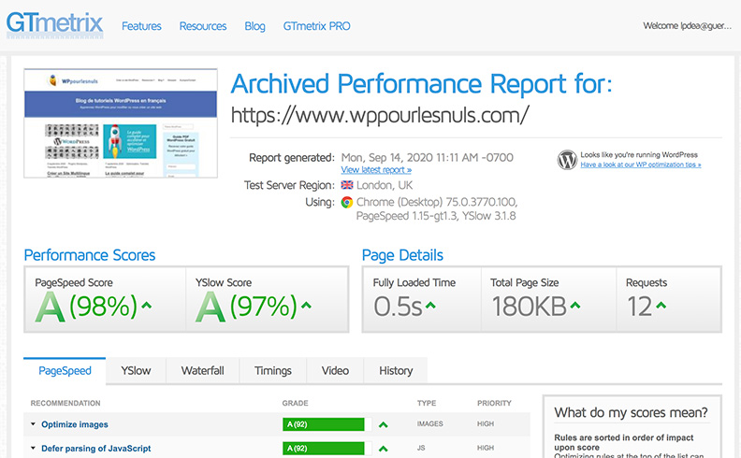Click What do my scores mean heading
741x458 pixels.
tap(631, 413)
